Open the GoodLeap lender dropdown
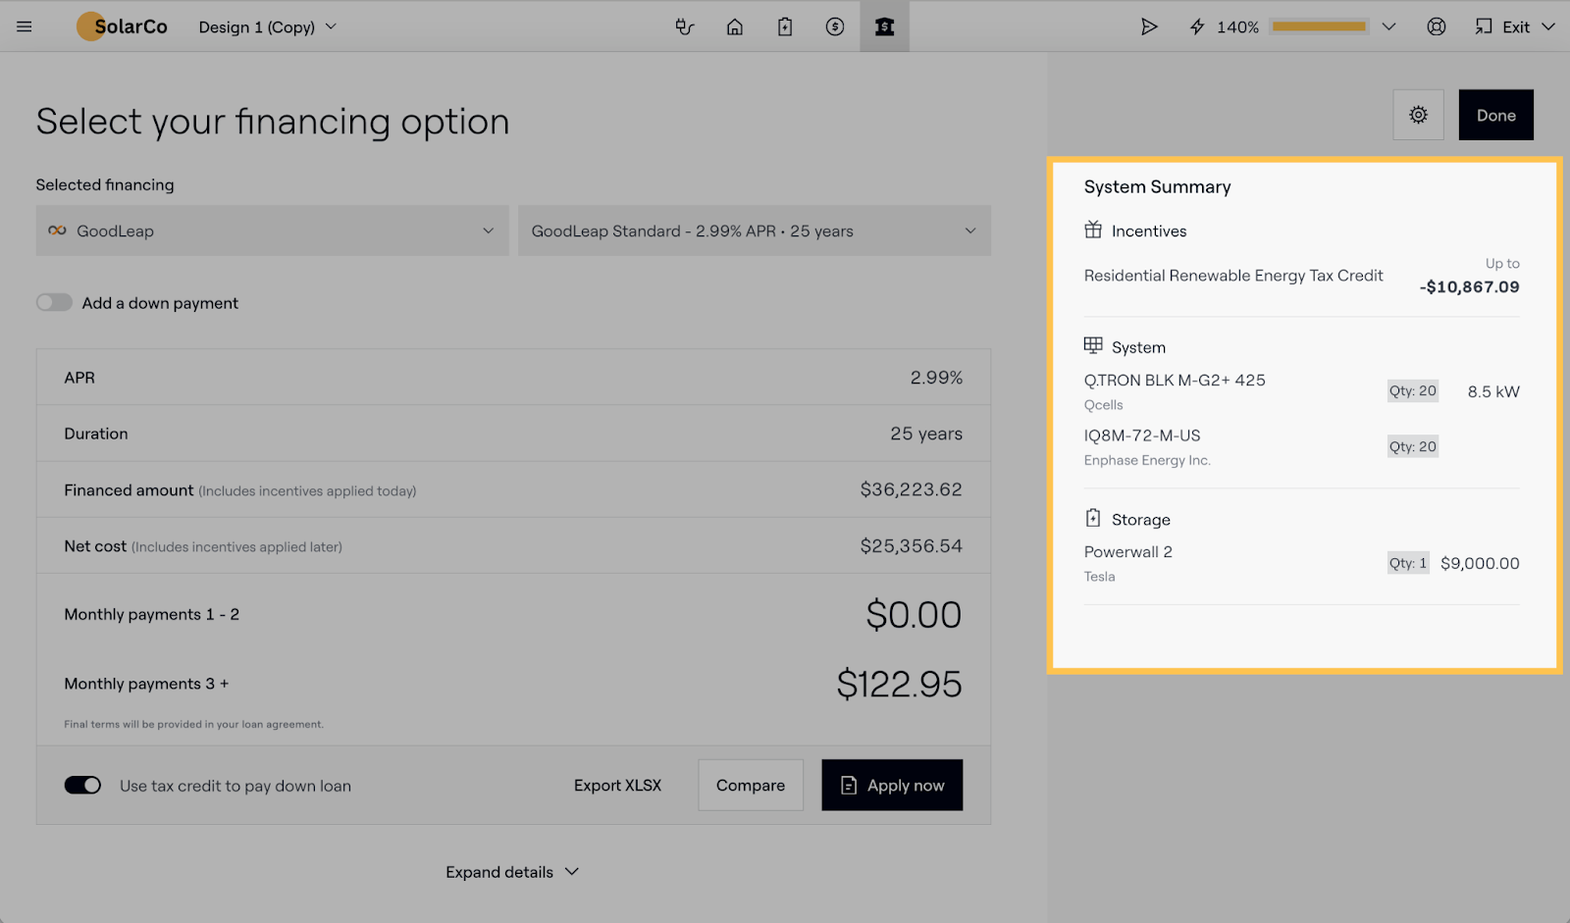1570x923 pixels. (x=272, y=231)
